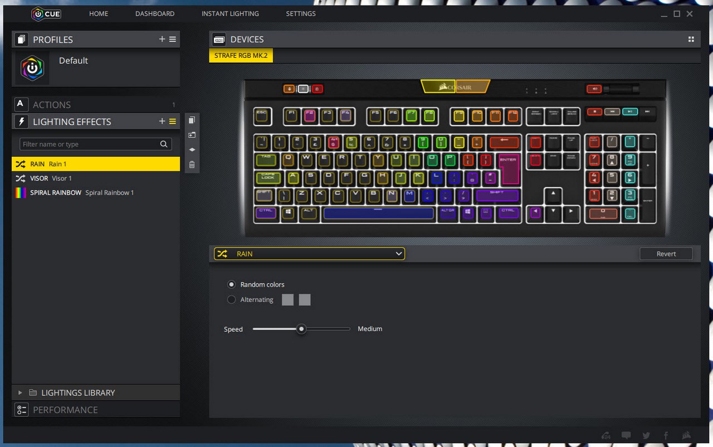Click Medium speed value label
The width and height of the screenshot is (713, 447).
pyautogui.click(x=370, y=329)
